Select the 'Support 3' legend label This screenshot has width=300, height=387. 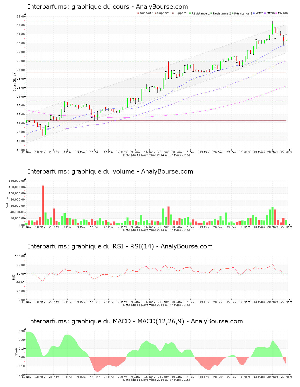click(x=181, y=13)
